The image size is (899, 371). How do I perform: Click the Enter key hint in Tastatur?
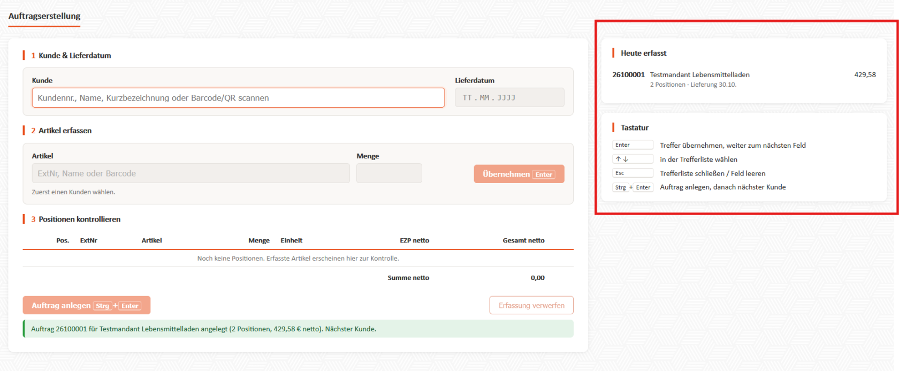point(633,145)
